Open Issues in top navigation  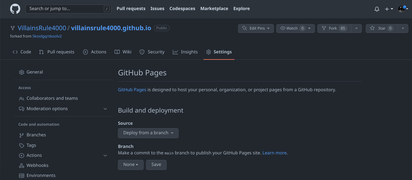click(x=157, y=9)
